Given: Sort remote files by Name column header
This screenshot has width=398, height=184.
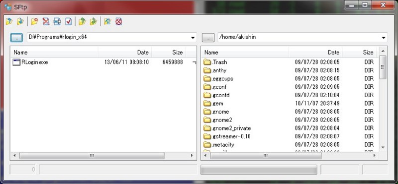Looking at the screenshot, I should coord(245,53).
